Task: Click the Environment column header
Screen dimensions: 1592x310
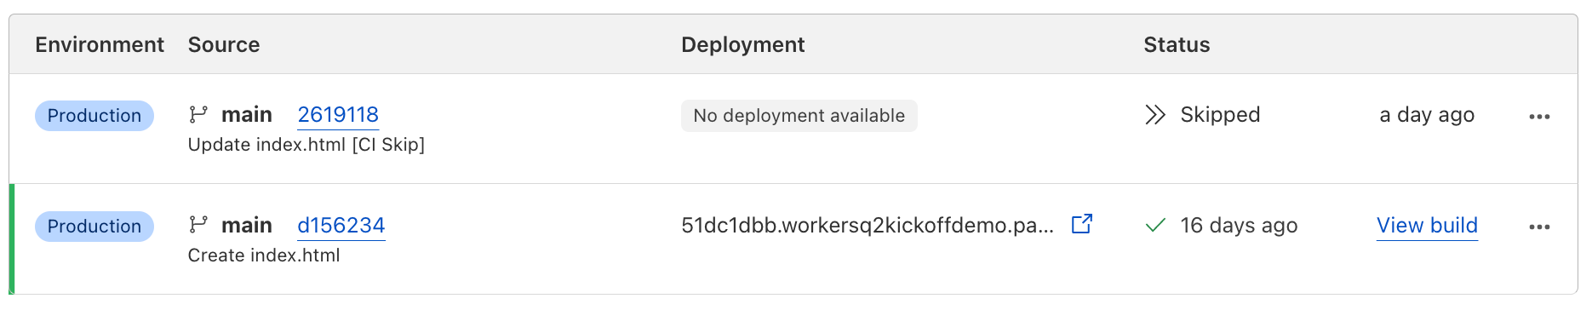Action: 100,44
